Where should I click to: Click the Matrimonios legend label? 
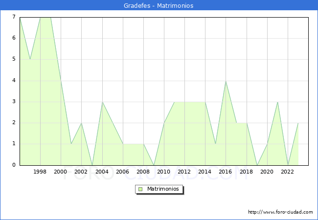(x=163, y=189)
